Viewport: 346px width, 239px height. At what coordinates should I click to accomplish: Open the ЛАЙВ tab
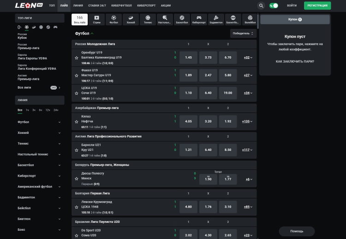point(64,6)
